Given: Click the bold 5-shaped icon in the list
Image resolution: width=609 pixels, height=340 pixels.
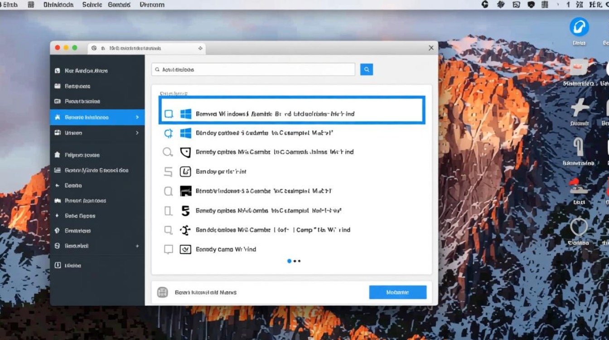Looking at the screenshot, I should point(185,211).
